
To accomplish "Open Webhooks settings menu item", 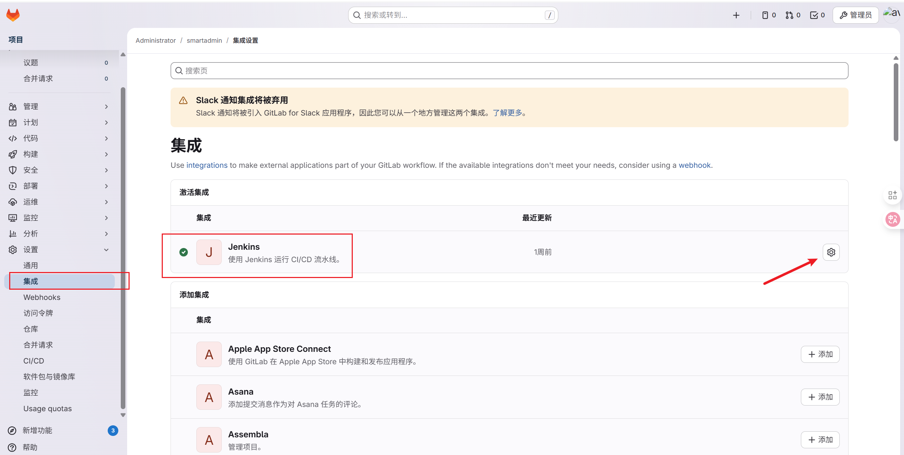I will (x=42, y=297).
